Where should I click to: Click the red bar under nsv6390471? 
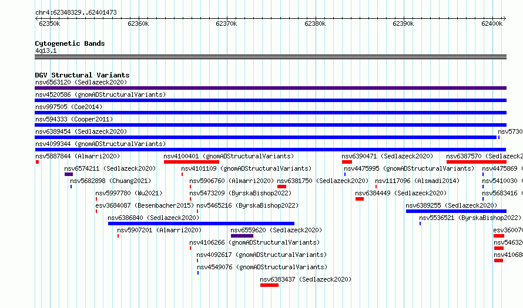coord(347,162)
